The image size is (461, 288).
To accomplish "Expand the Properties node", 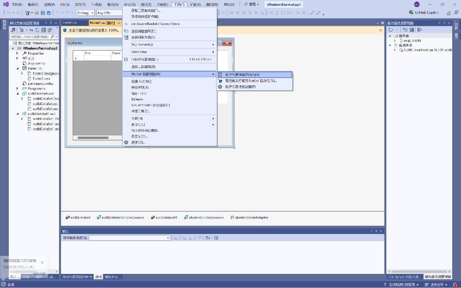I will pos(18,54).
